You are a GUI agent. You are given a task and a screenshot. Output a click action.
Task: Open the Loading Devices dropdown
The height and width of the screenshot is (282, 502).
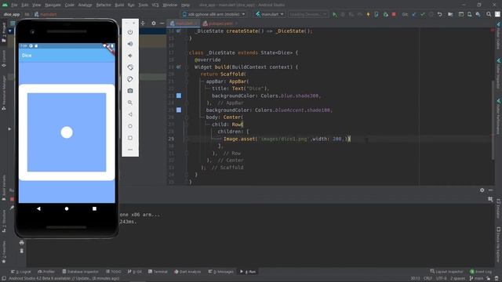click(x=308, y=14)
